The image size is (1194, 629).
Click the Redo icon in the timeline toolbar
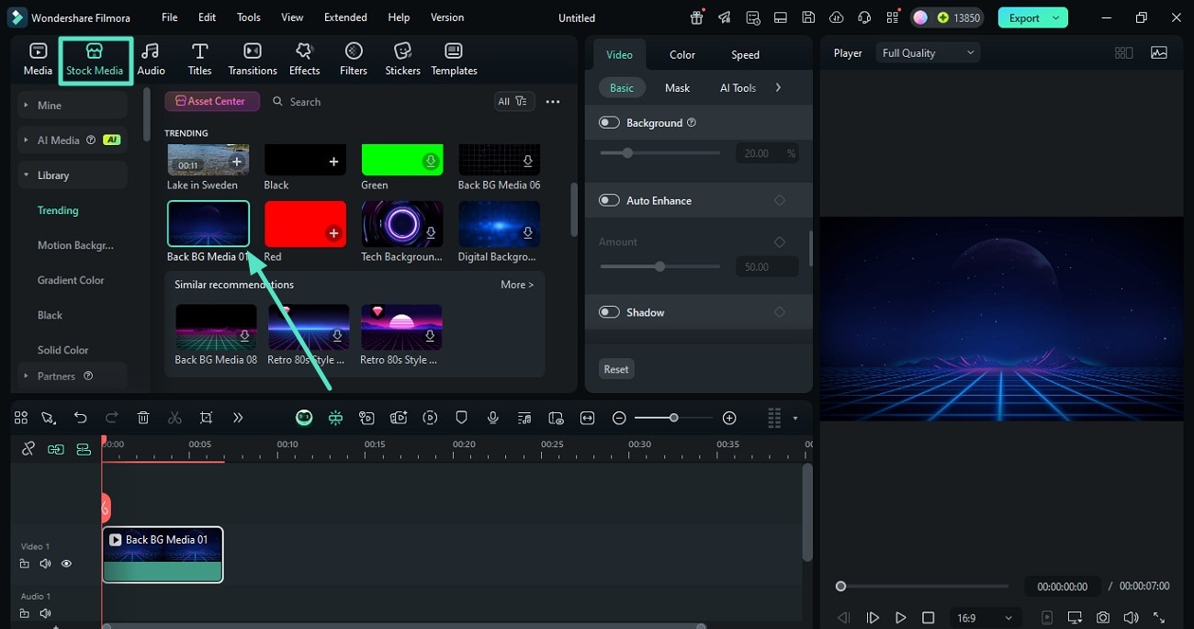click(112, 418)
